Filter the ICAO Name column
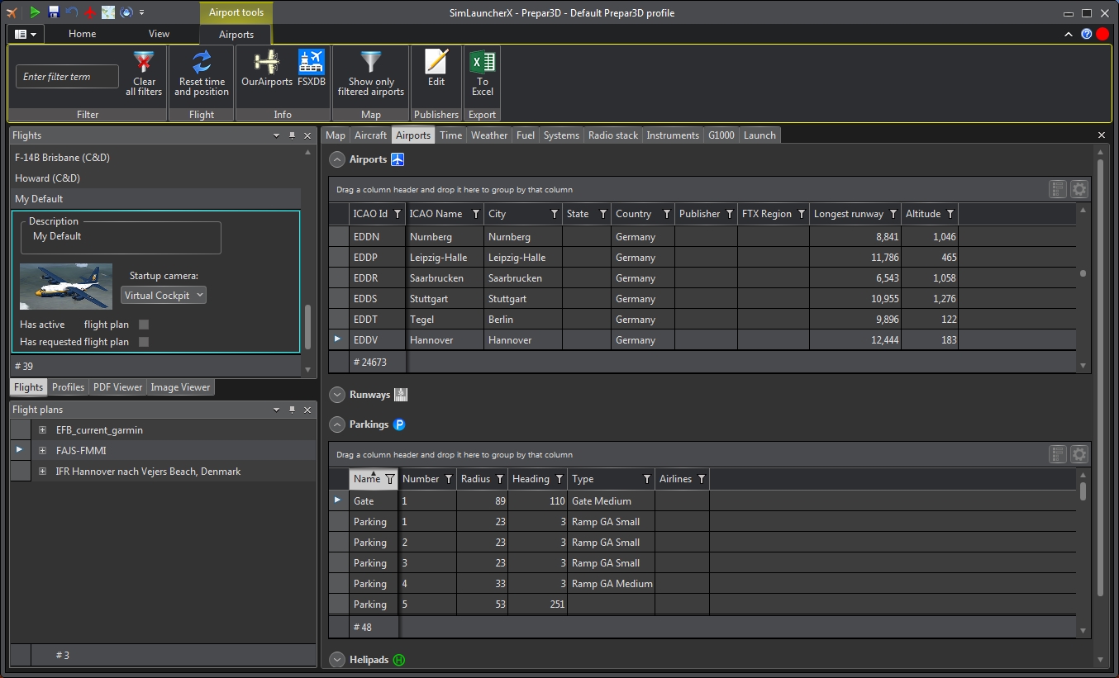 point(476,215)
